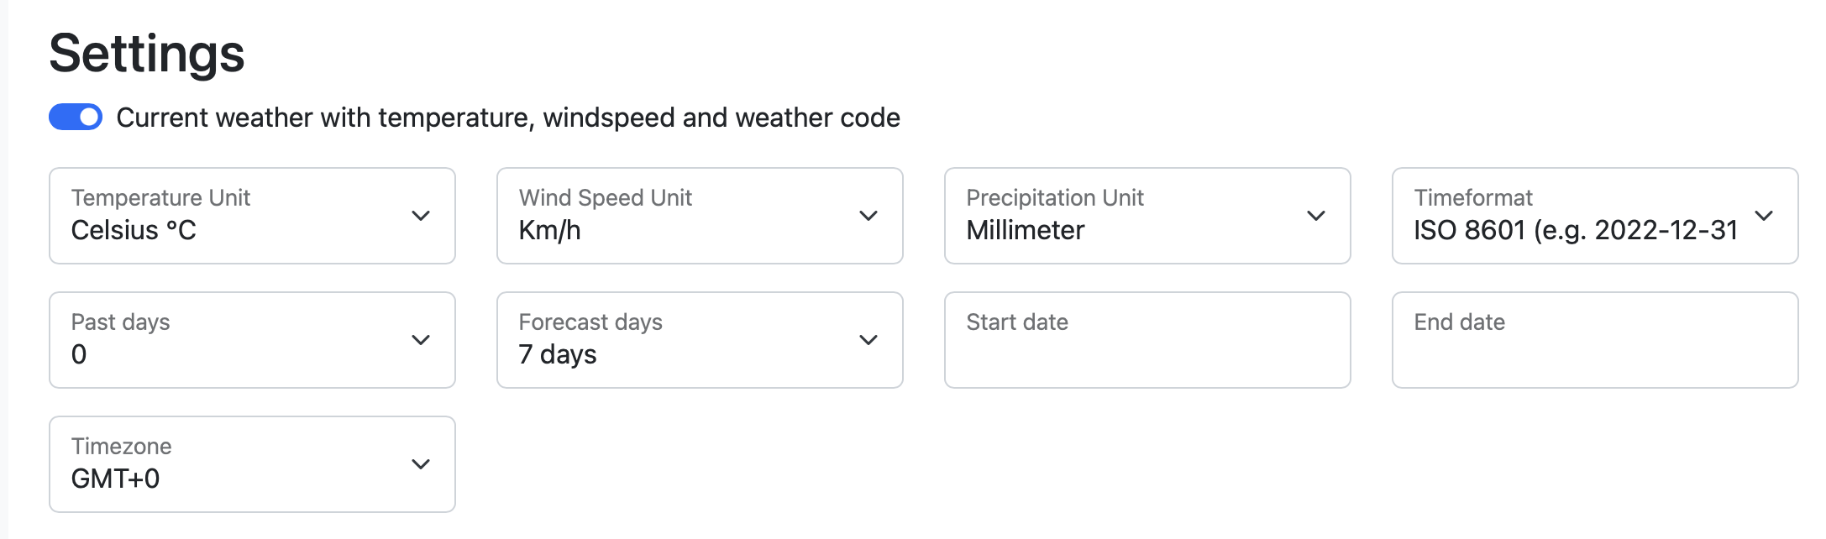
Task: Open the Wind Speed Unit dropdown
Action: coord(699,216)
